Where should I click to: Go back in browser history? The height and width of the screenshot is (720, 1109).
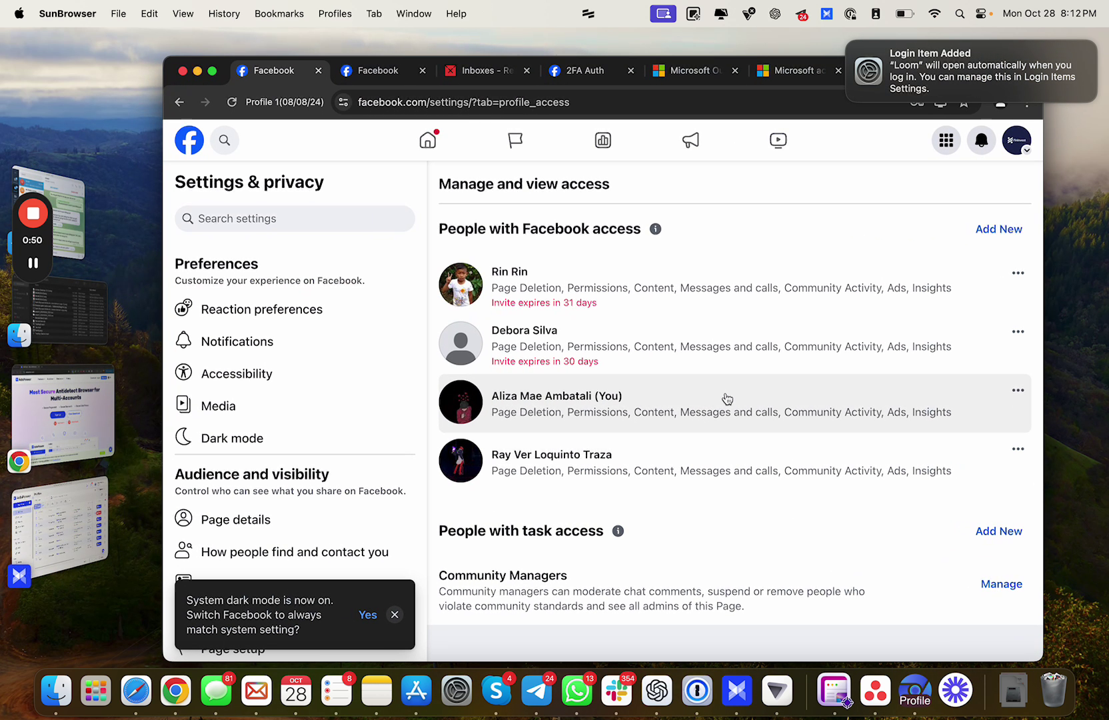click(x=179, y=102)
